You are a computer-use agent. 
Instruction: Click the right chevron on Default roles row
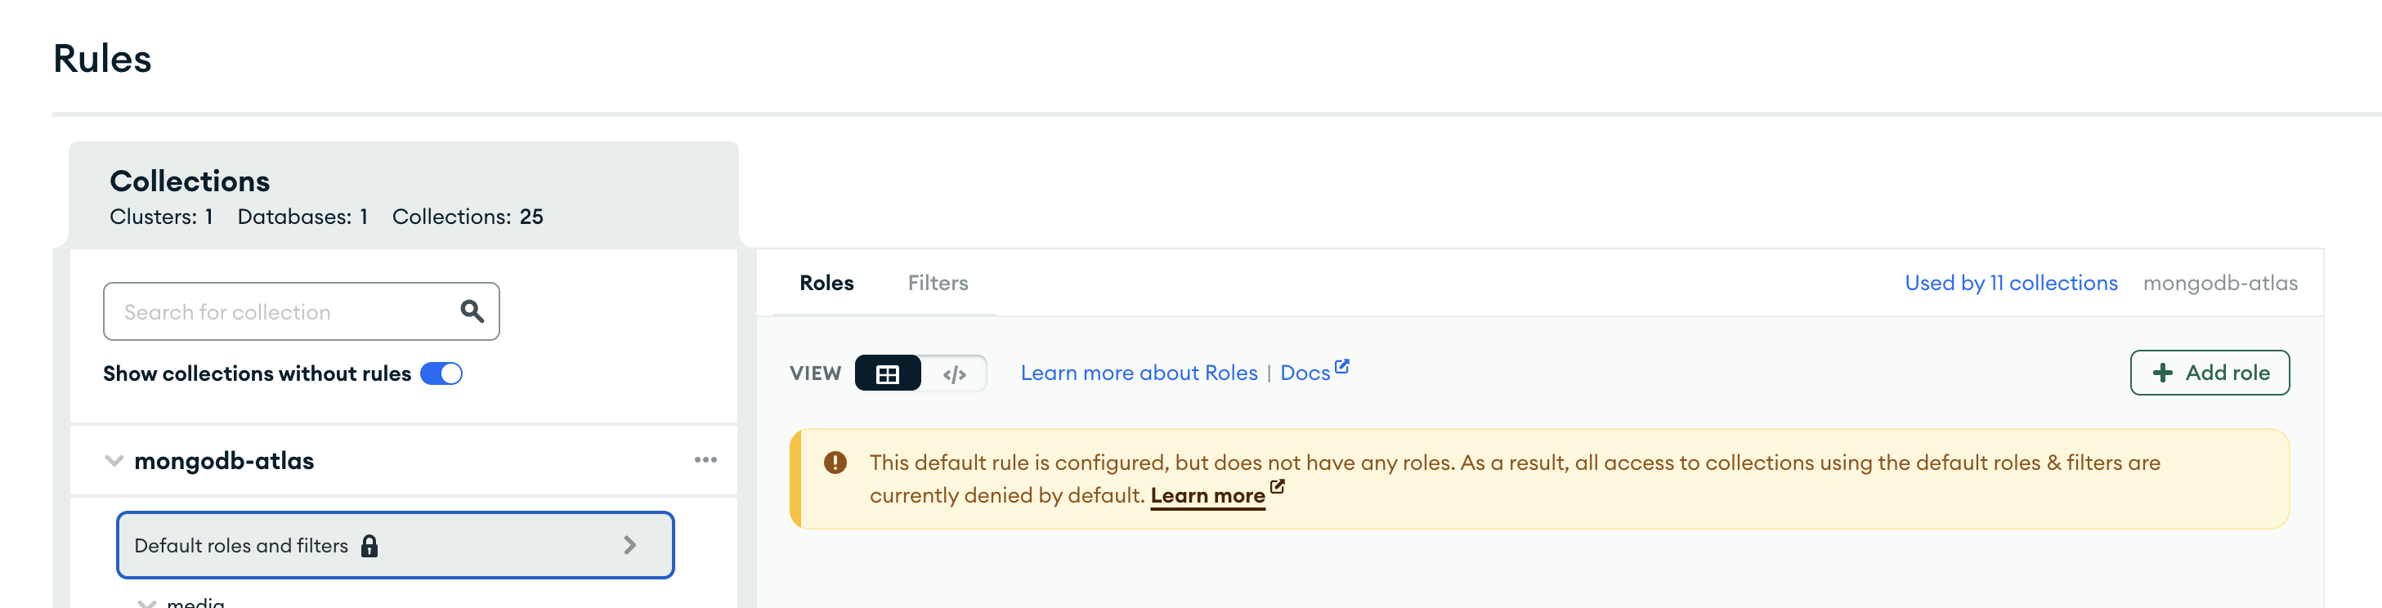[629, 545]
